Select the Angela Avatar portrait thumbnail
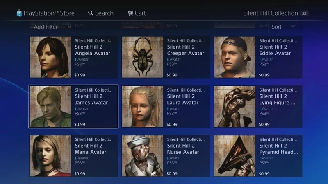This screenshot has width=328, height=184. pyautogui.click(x=50, y=57)
